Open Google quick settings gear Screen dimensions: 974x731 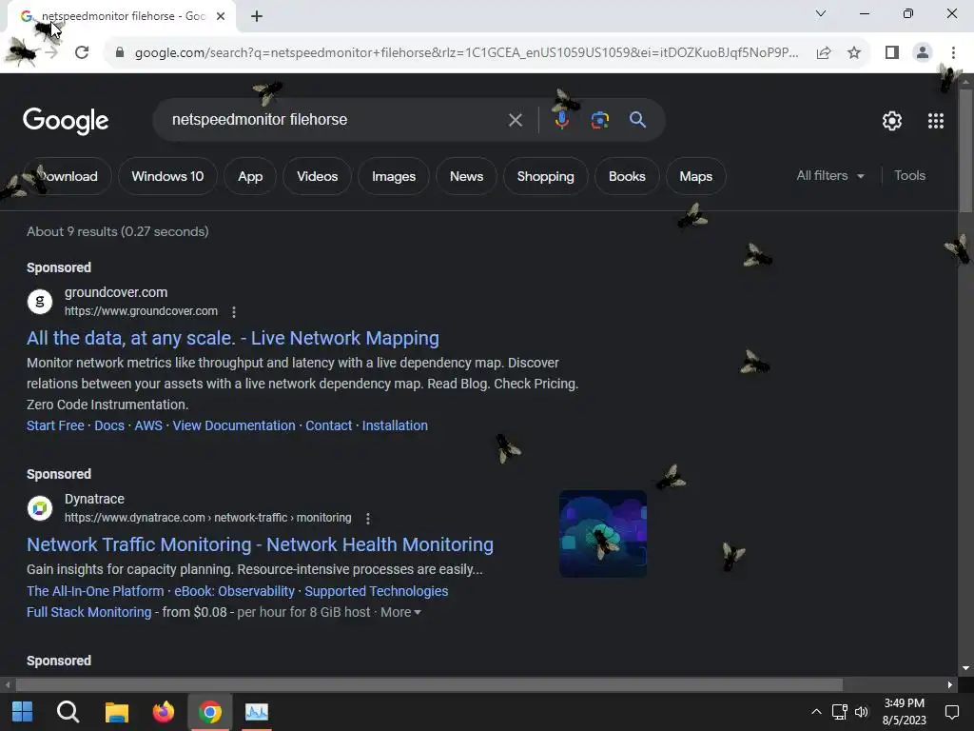pyautogui.click(x=892, y=121)
